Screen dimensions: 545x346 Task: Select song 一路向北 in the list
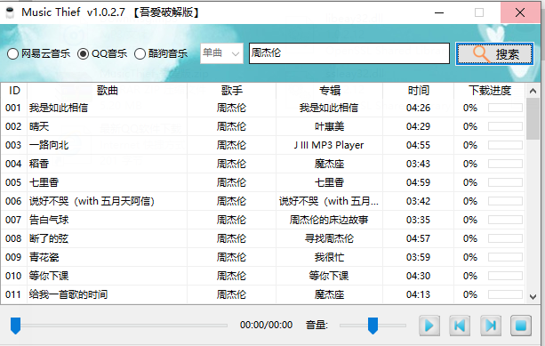click(x=49, y=145)
